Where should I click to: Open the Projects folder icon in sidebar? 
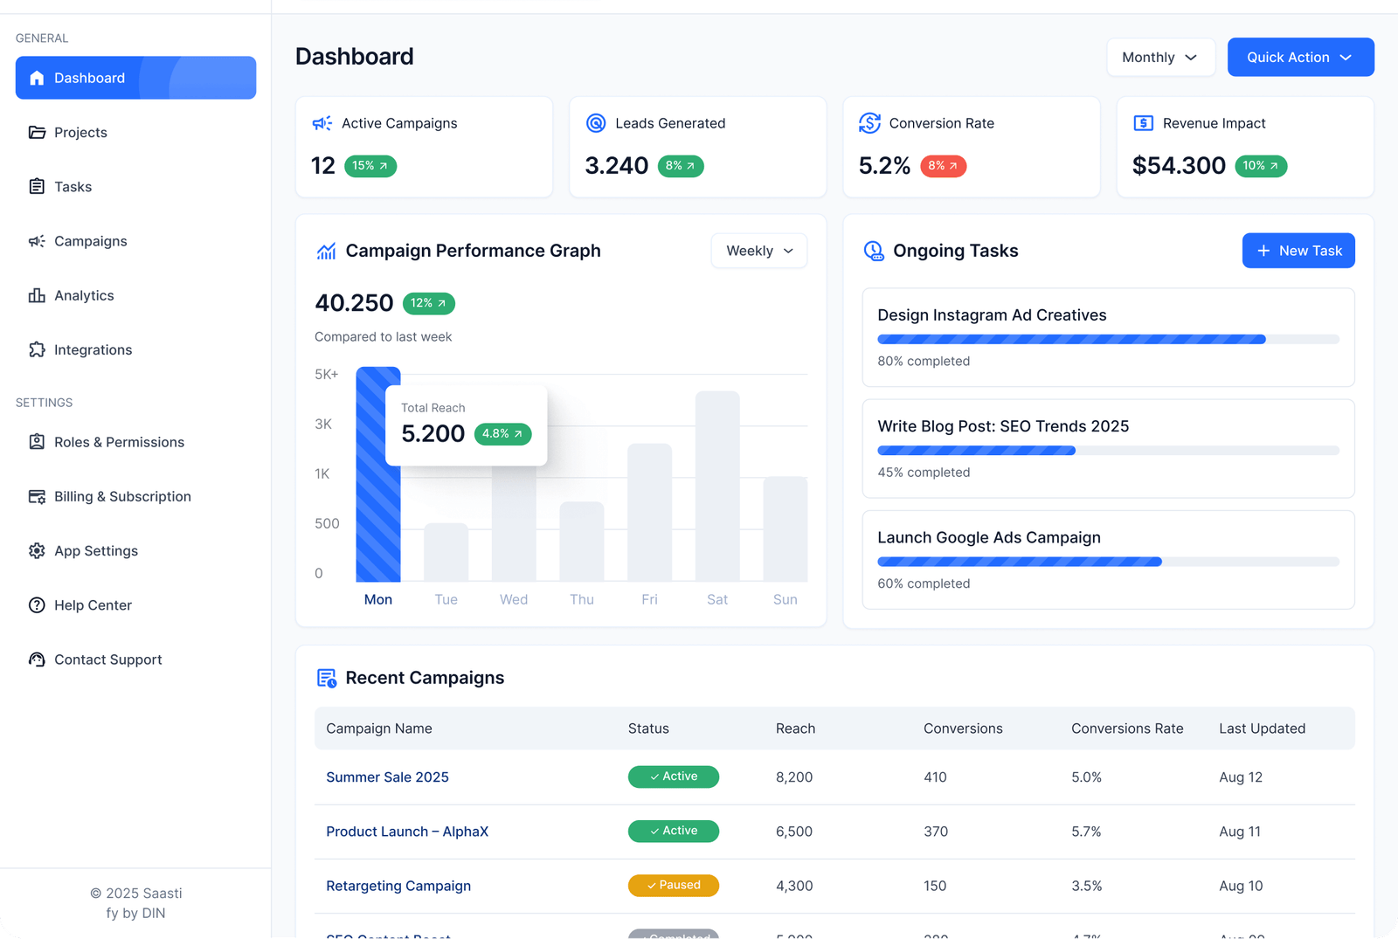pyautogui.click(x=37, y=132)
